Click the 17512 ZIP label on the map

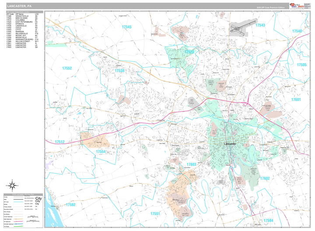tap(59, 142)
